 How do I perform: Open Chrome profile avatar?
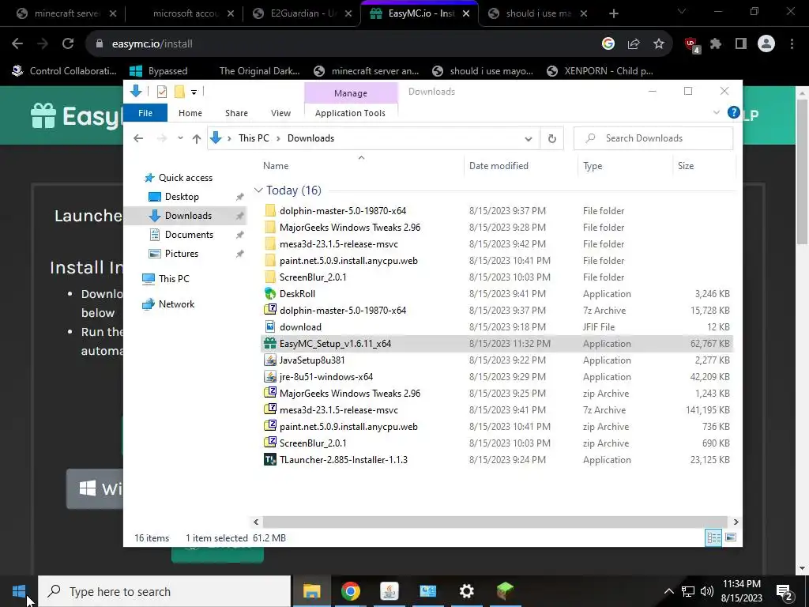pos(766,44)
